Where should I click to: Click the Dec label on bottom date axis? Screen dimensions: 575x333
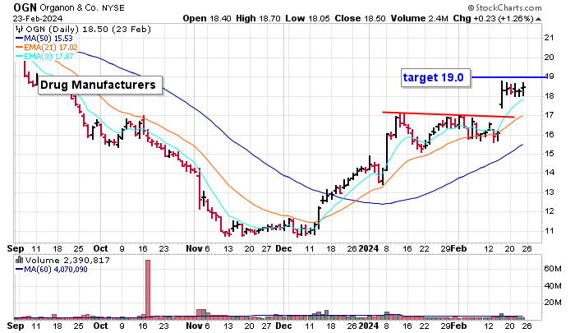pyautogui.click(x=283, y=326)
